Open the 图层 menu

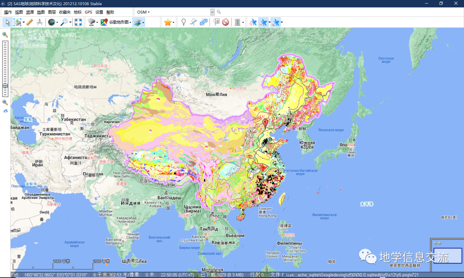(x=52, y=12)
